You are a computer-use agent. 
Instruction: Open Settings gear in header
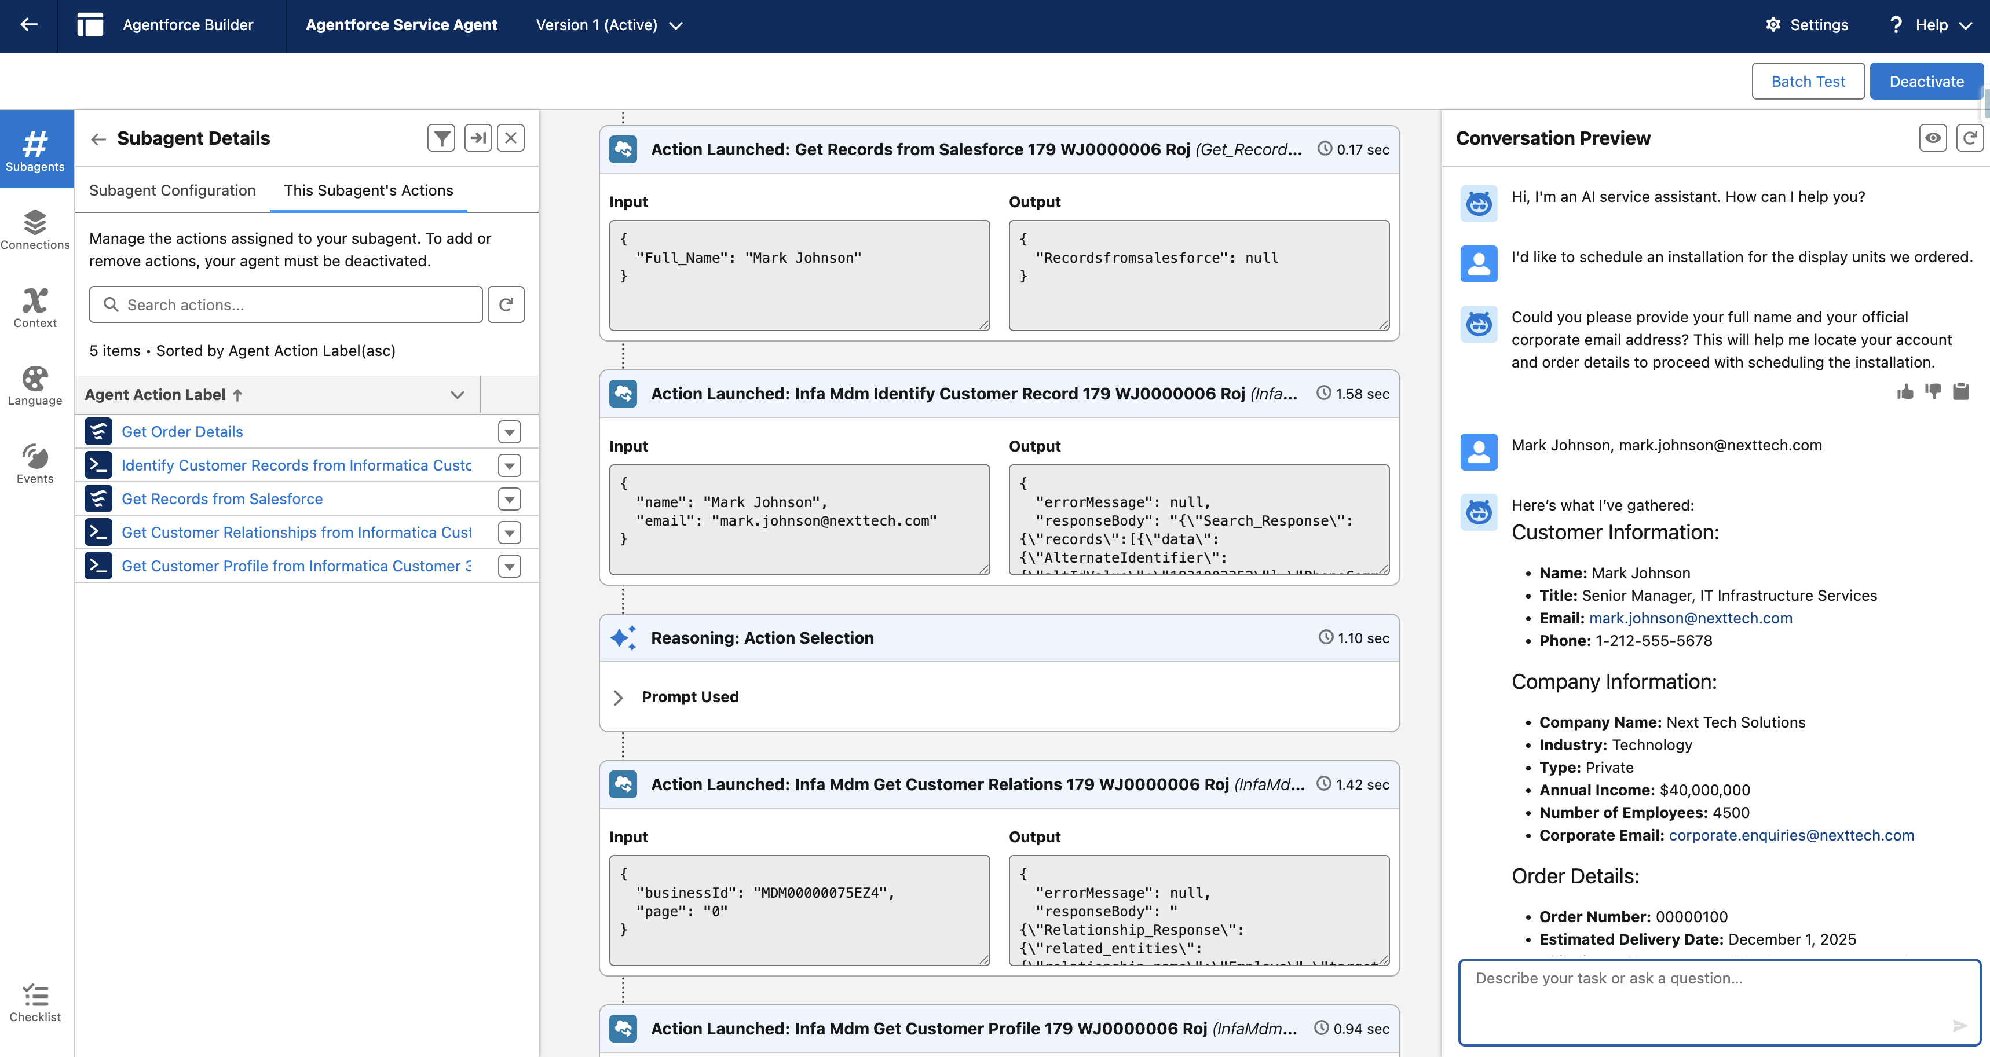[x=1806, y=25]
